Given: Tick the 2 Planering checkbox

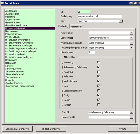Looking at the screenshot, I should pyautogui.click(x=98, y=72).
